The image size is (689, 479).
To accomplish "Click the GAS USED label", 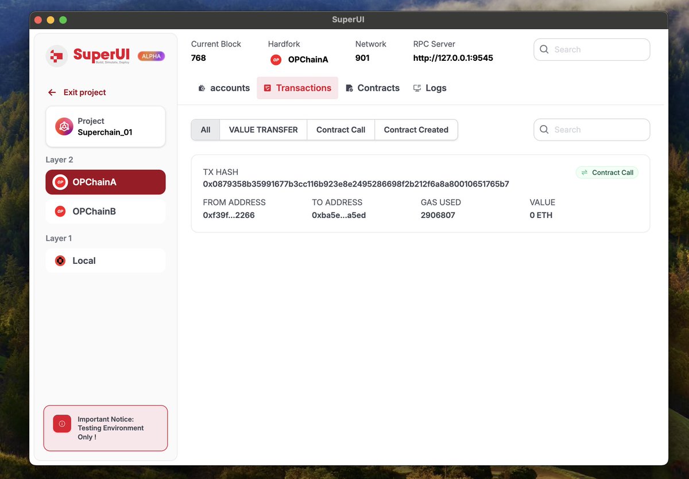I will tap(441, 202).
